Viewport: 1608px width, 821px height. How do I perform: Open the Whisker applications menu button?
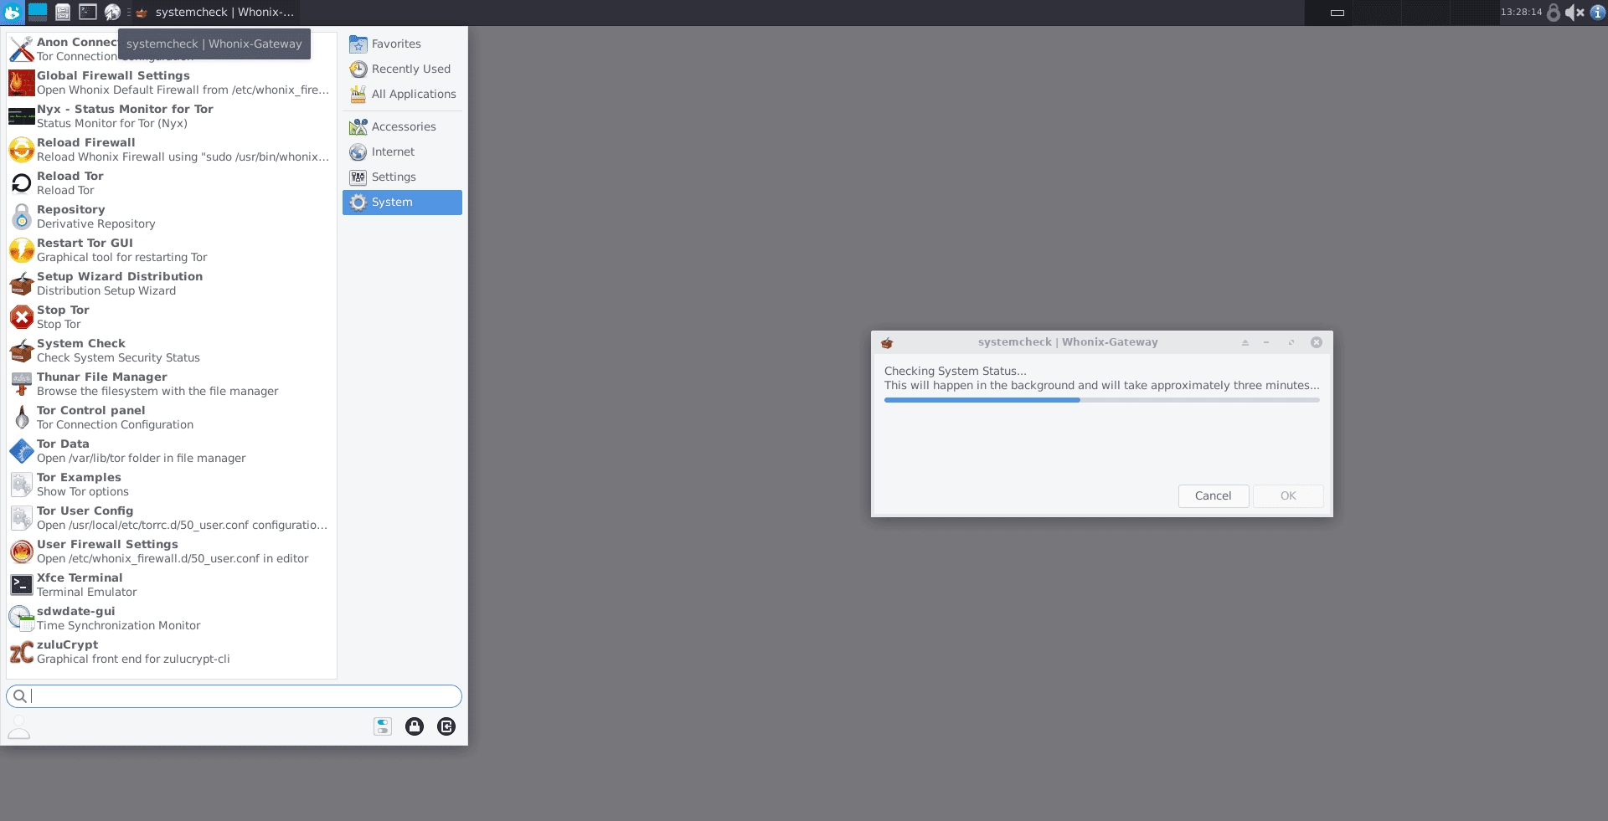click(13, 12)
